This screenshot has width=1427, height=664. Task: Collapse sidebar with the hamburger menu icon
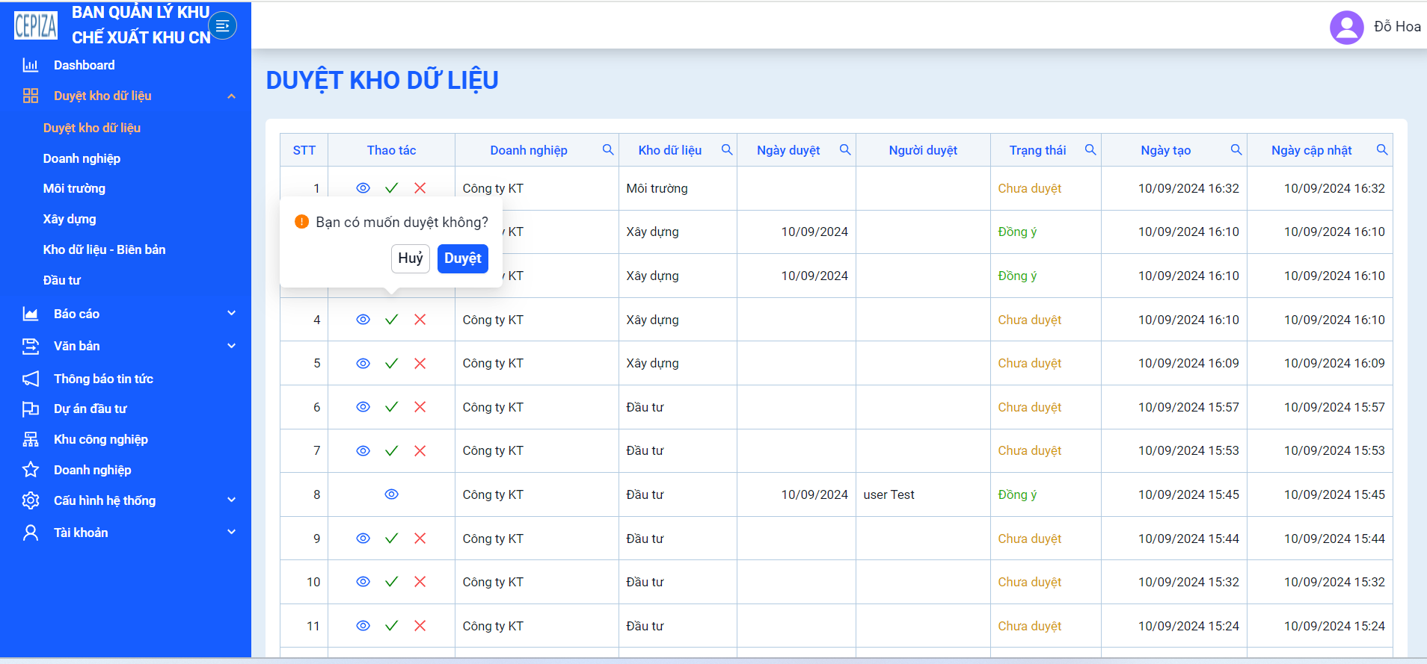(x=222, y=26)
